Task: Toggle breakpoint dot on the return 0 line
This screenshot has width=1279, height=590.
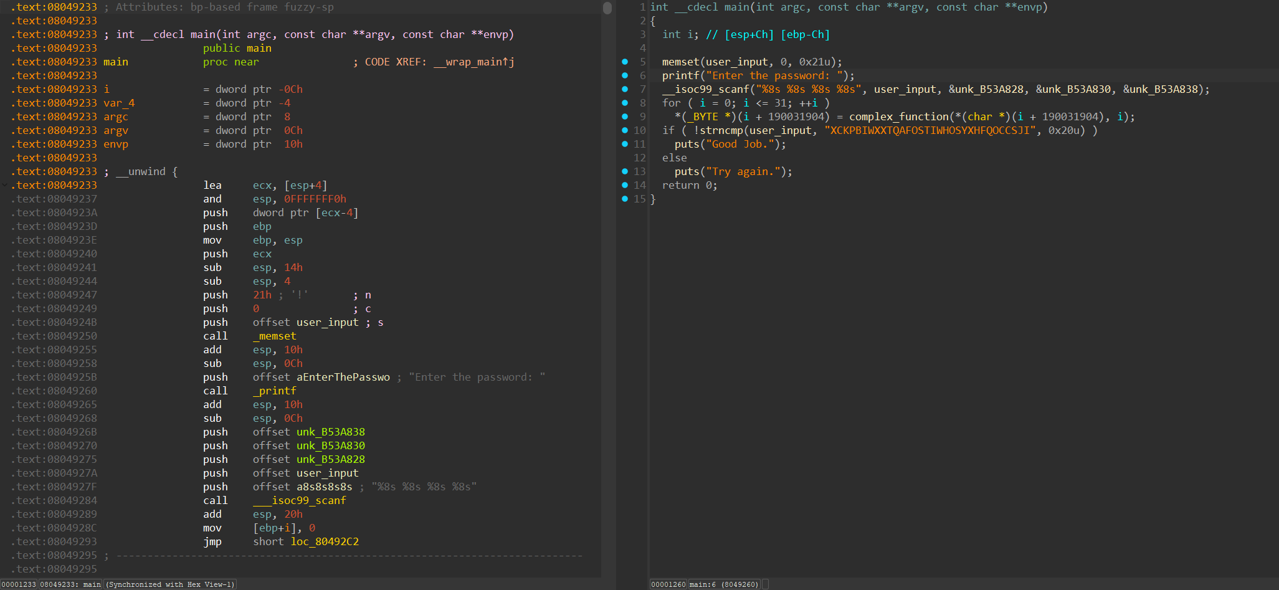Action: click(x=625, y=185)
